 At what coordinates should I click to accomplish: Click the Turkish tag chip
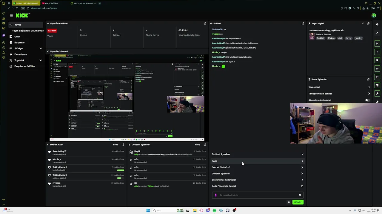click(321, 38)
